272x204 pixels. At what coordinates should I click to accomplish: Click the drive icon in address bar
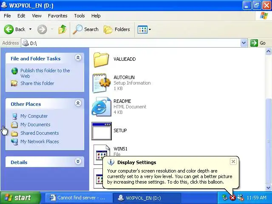tap(25, 43)
